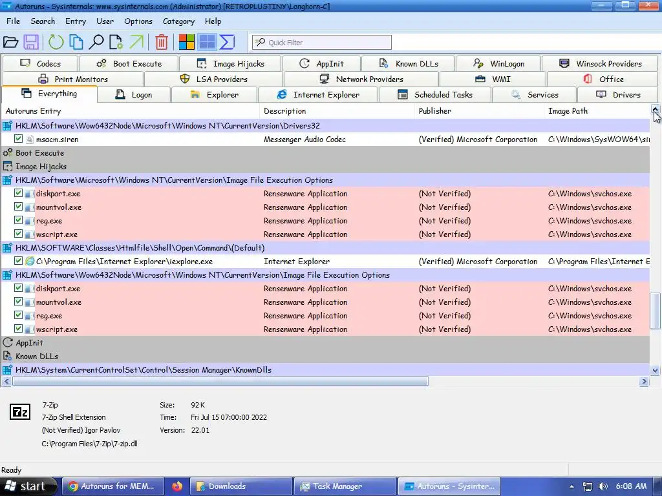The height and width of the screenshot is (496, 662).
Task: Click the Entry Properties page icon
Action: [116, 42]
